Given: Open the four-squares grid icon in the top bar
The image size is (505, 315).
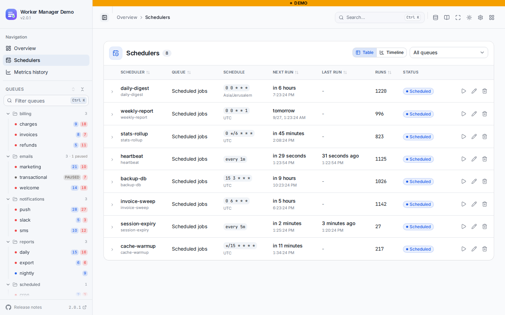Looking at the screenshot, I should [492, 17].
